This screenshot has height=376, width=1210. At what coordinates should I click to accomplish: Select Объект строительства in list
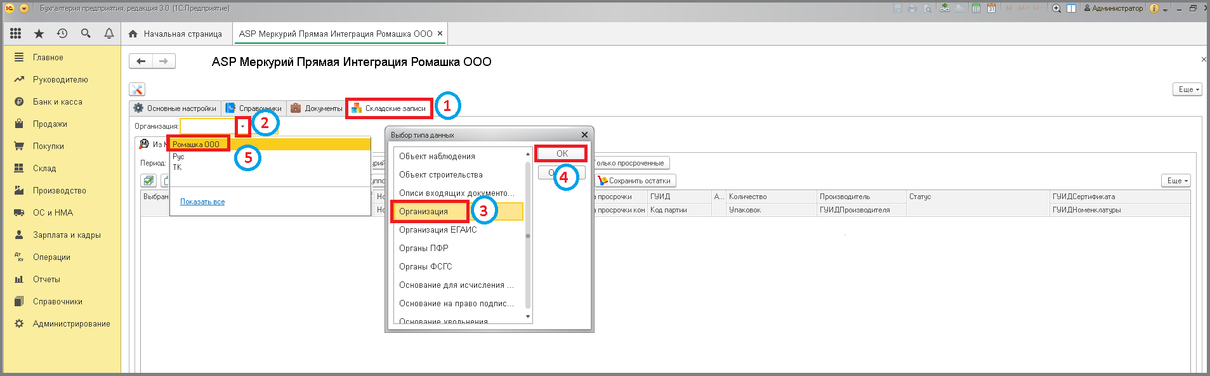pos(458,174)
